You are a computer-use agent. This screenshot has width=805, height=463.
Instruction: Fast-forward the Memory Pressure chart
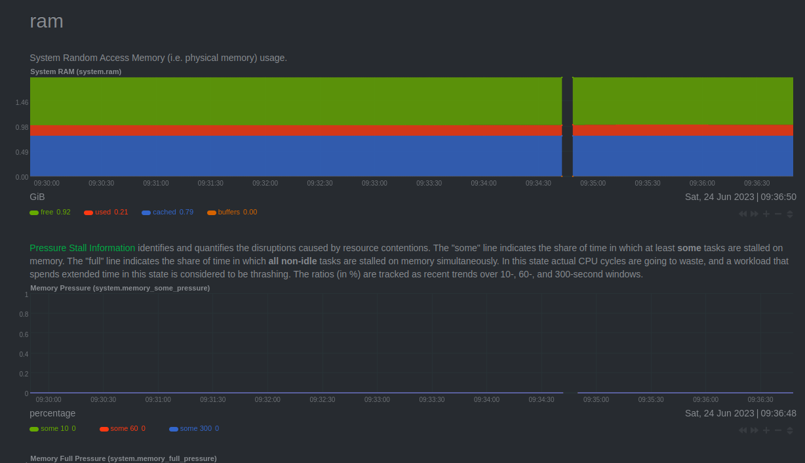click(755, 430)
